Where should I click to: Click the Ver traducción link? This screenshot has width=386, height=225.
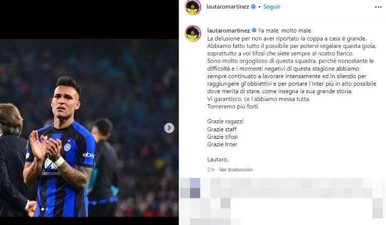[236, 169]
